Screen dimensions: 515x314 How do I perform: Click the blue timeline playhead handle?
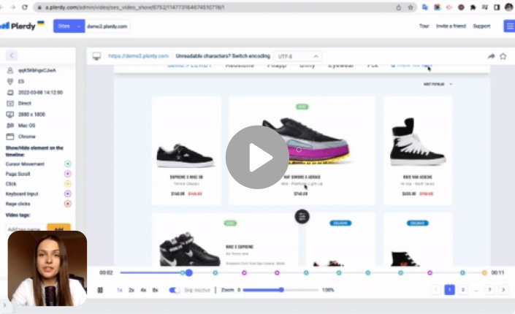[189, 272]
